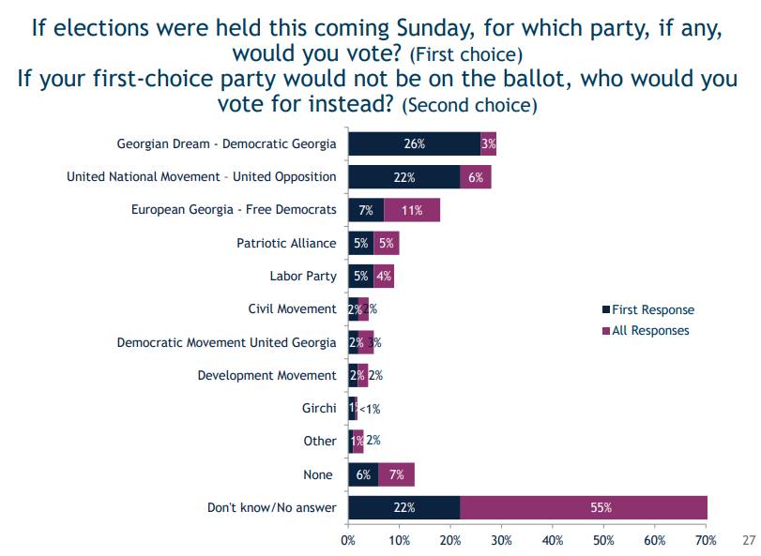Click the Girchi category label
This screenshot has height=556, width=761.
[x=319, y=408]
